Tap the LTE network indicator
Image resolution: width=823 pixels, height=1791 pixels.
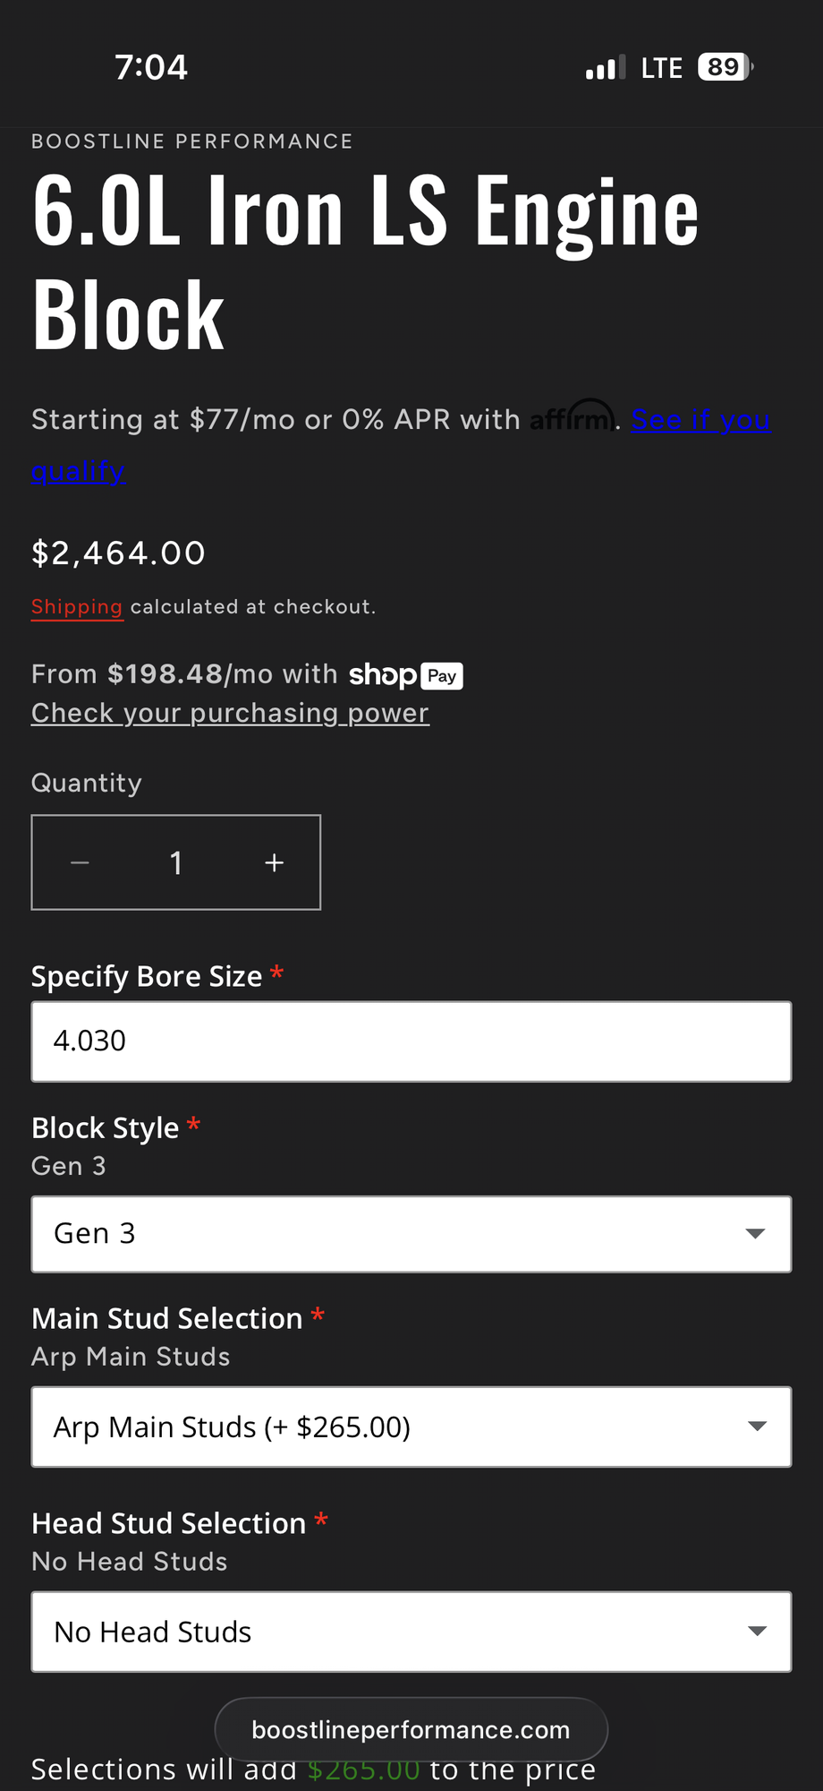point(661,68)
